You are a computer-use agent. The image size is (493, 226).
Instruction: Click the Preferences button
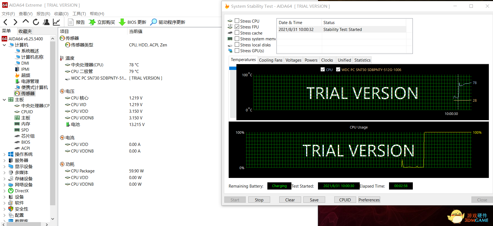(369, 200)
